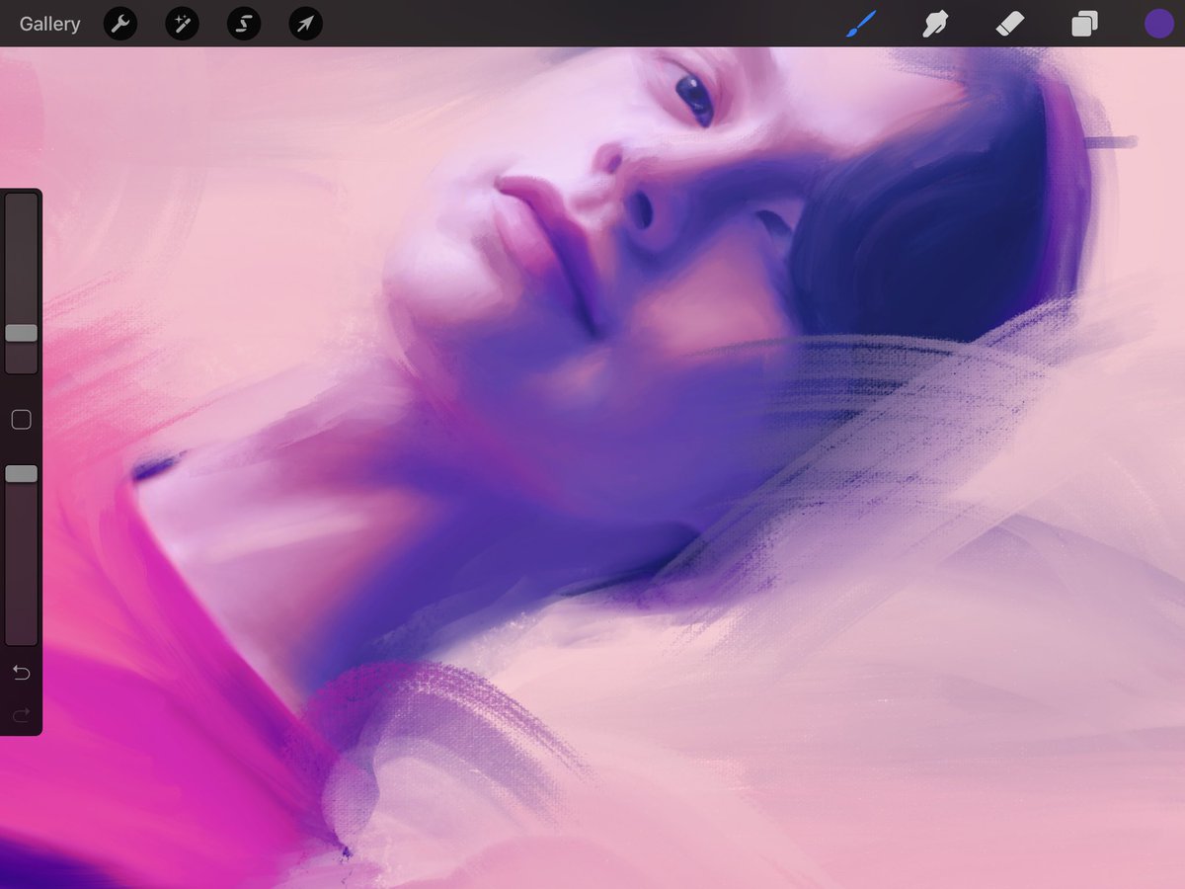Activate the Selection tool

point(244,24)
